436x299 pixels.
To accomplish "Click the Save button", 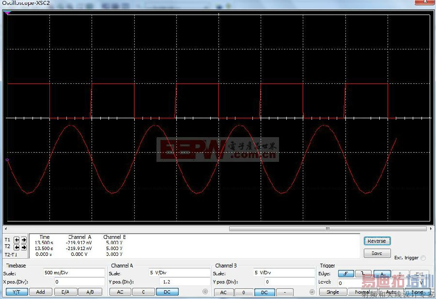I will click(376, 253).
